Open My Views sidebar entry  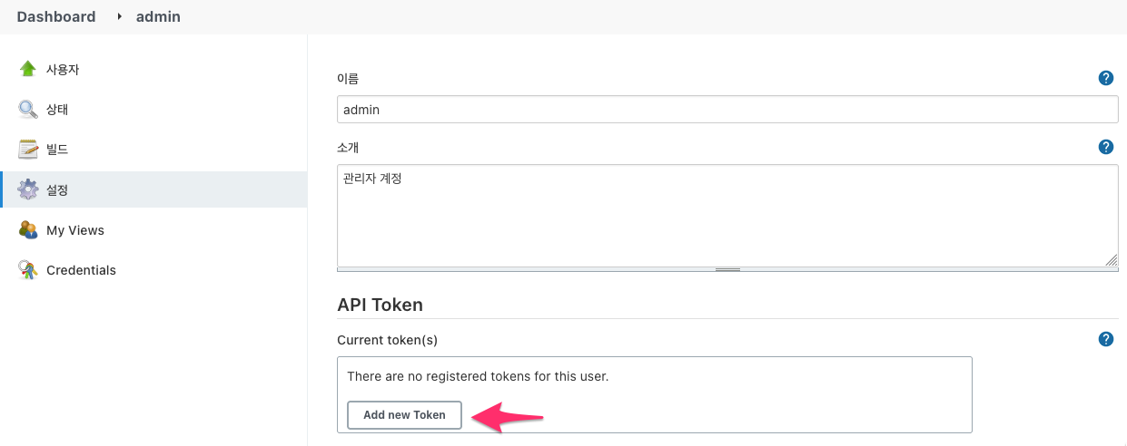coord(75,230)
